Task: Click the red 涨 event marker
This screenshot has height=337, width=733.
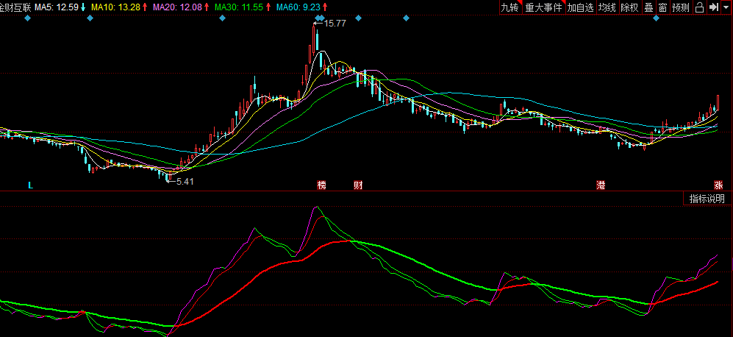Action: point(718,184)
